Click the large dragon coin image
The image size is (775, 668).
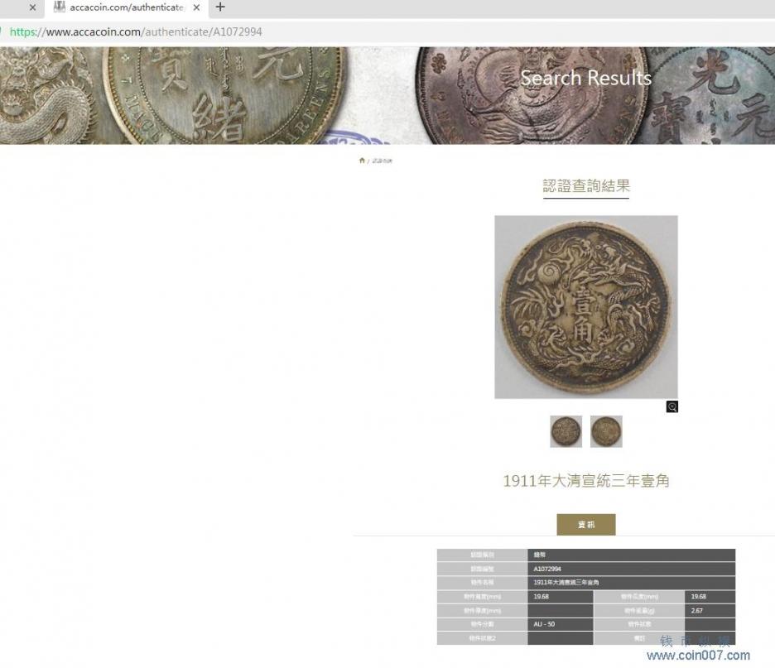coord(585,307)
